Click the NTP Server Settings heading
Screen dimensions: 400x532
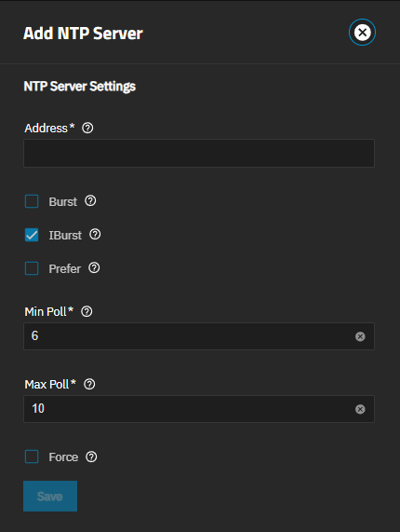coord(80,87)
